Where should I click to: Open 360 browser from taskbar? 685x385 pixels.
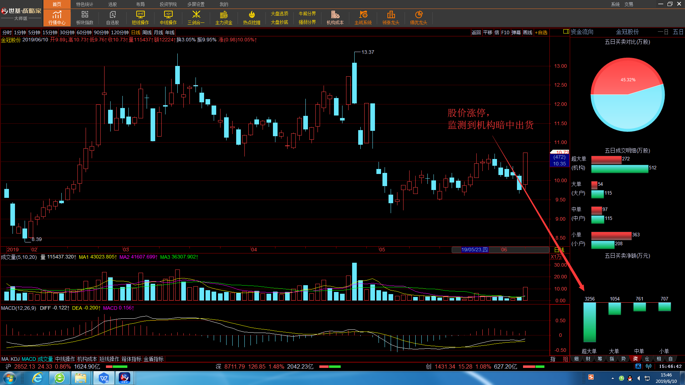click(60, 378)
